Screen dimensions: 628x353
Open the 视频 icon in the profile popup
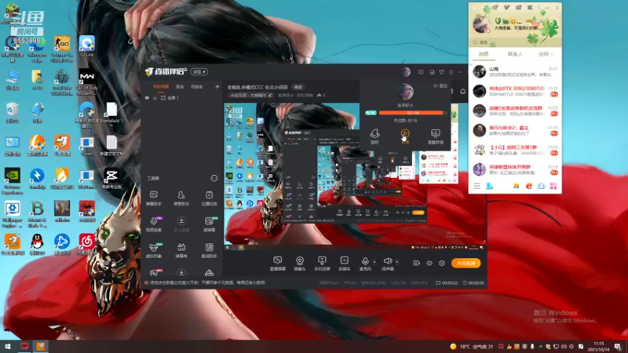405,136
